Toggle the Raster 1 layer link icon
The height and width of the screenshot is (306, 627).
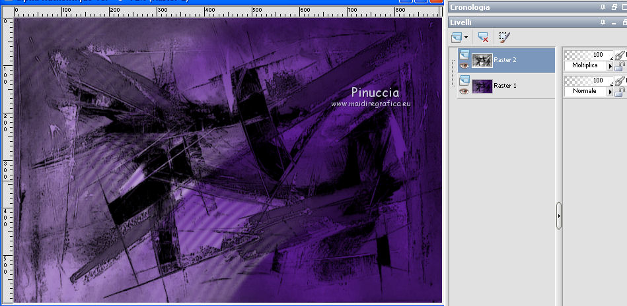point(620,81)
